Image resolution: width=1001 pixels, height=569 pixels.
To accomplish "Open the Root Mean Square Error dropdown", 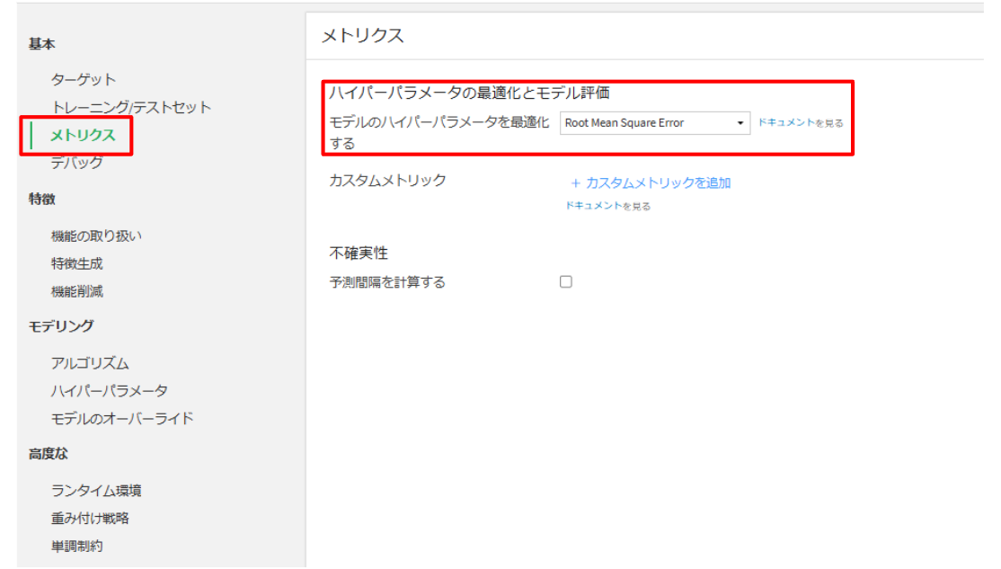I will click(x=654, y=123).
